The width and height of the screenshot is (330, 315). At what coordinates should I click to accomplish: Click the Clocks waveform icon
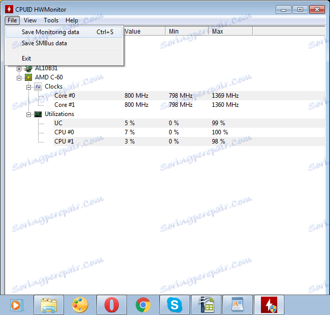(38, 87)
